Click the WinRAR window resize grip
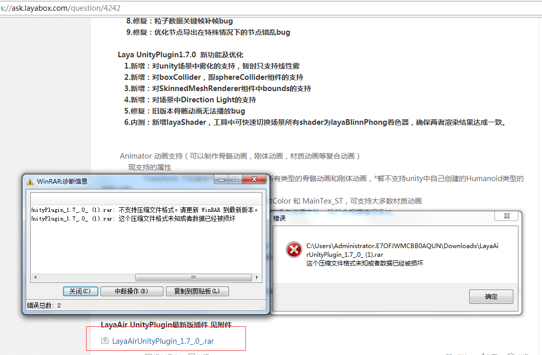 [x=264, y=308]
